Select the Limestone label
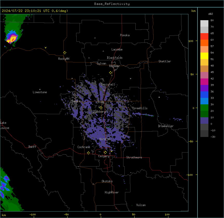 pos(40,92)
